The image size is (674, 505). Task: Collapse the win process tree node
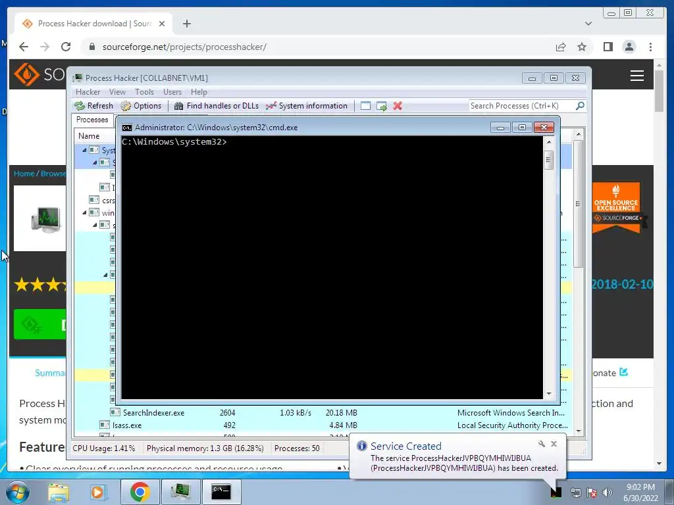click(84, 212)
